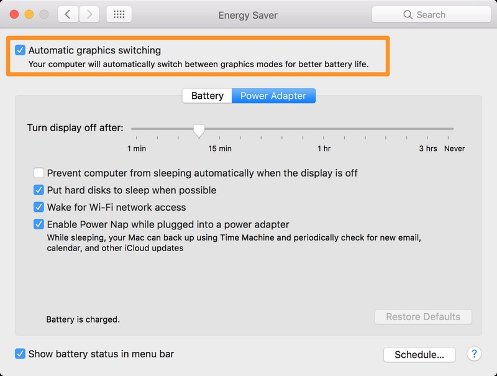
Task: Uncheck Put hard disks to sleep
Action: click(39, 190)
